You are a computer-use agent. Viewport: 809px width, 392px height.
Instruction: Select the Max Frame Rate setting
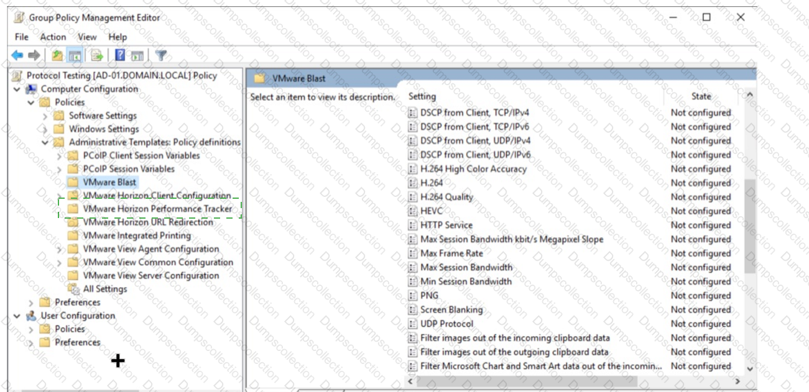(x=451, y=253)
